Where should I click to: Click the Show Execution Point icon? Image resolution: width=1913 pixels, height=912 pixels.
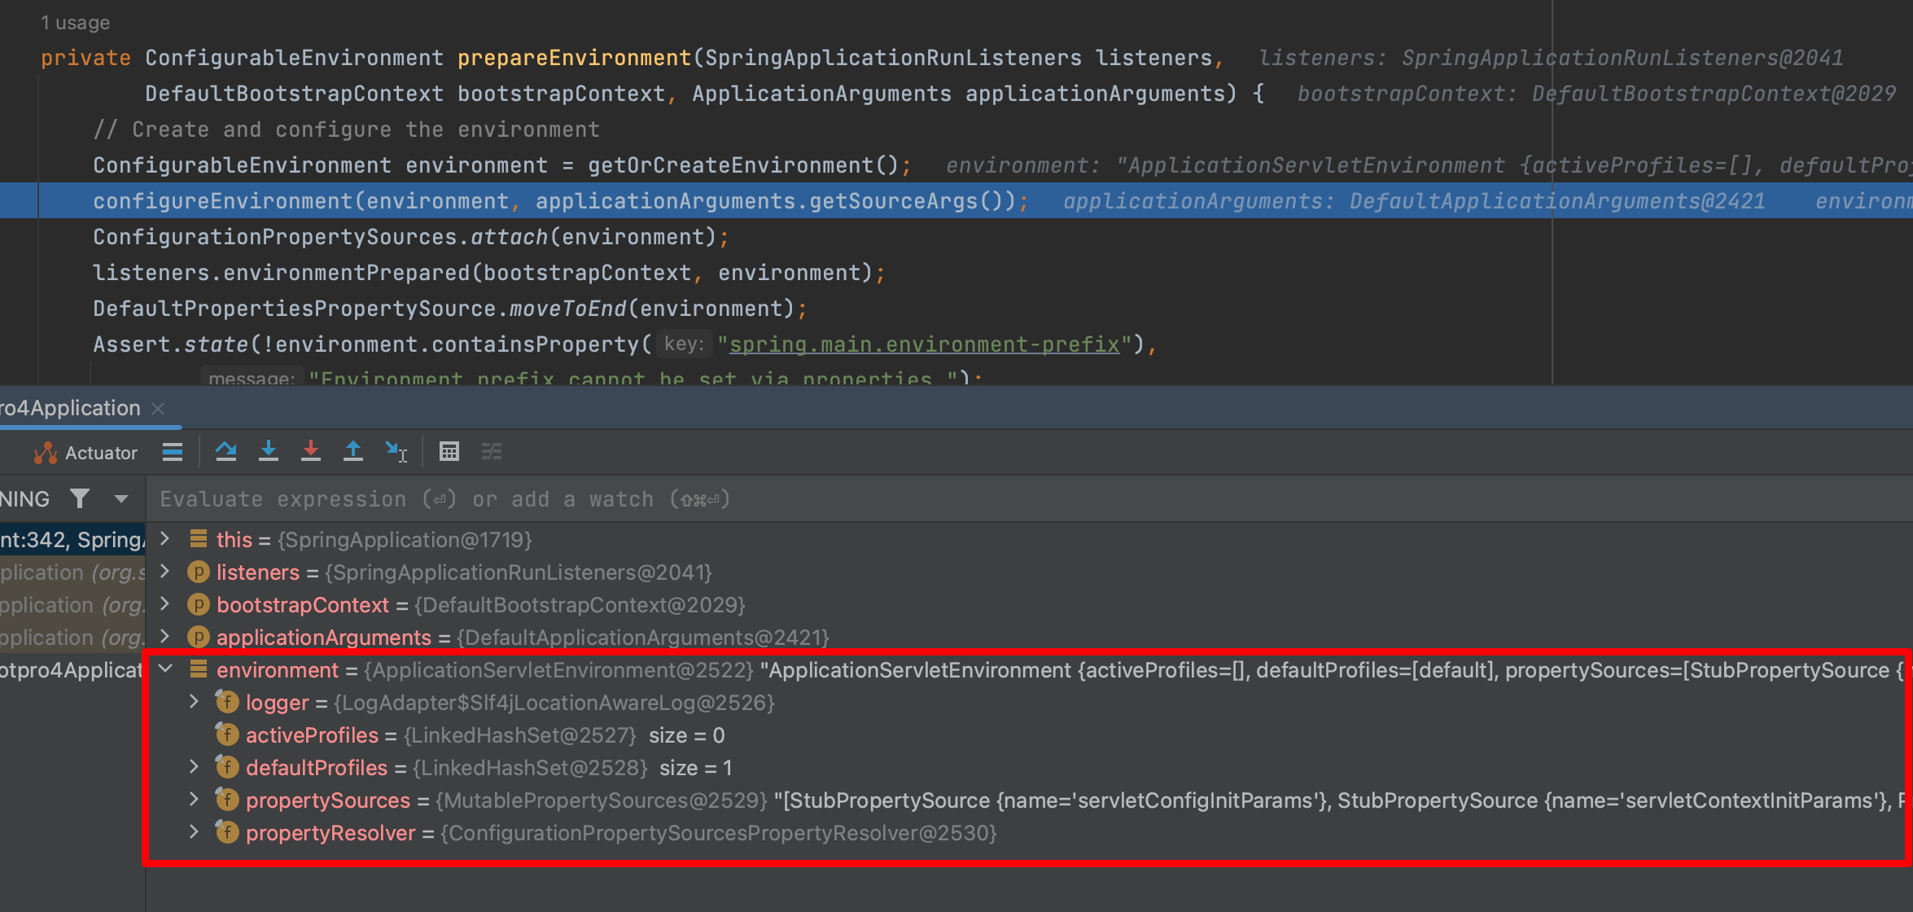pyautogui.click(x=173, y=451)
